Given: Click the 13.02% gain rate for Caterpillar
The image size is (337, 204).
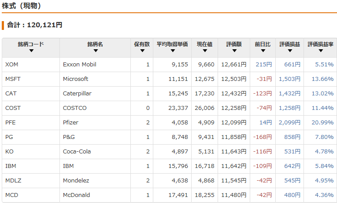Looking at the screenshot, I should [322, 94].
